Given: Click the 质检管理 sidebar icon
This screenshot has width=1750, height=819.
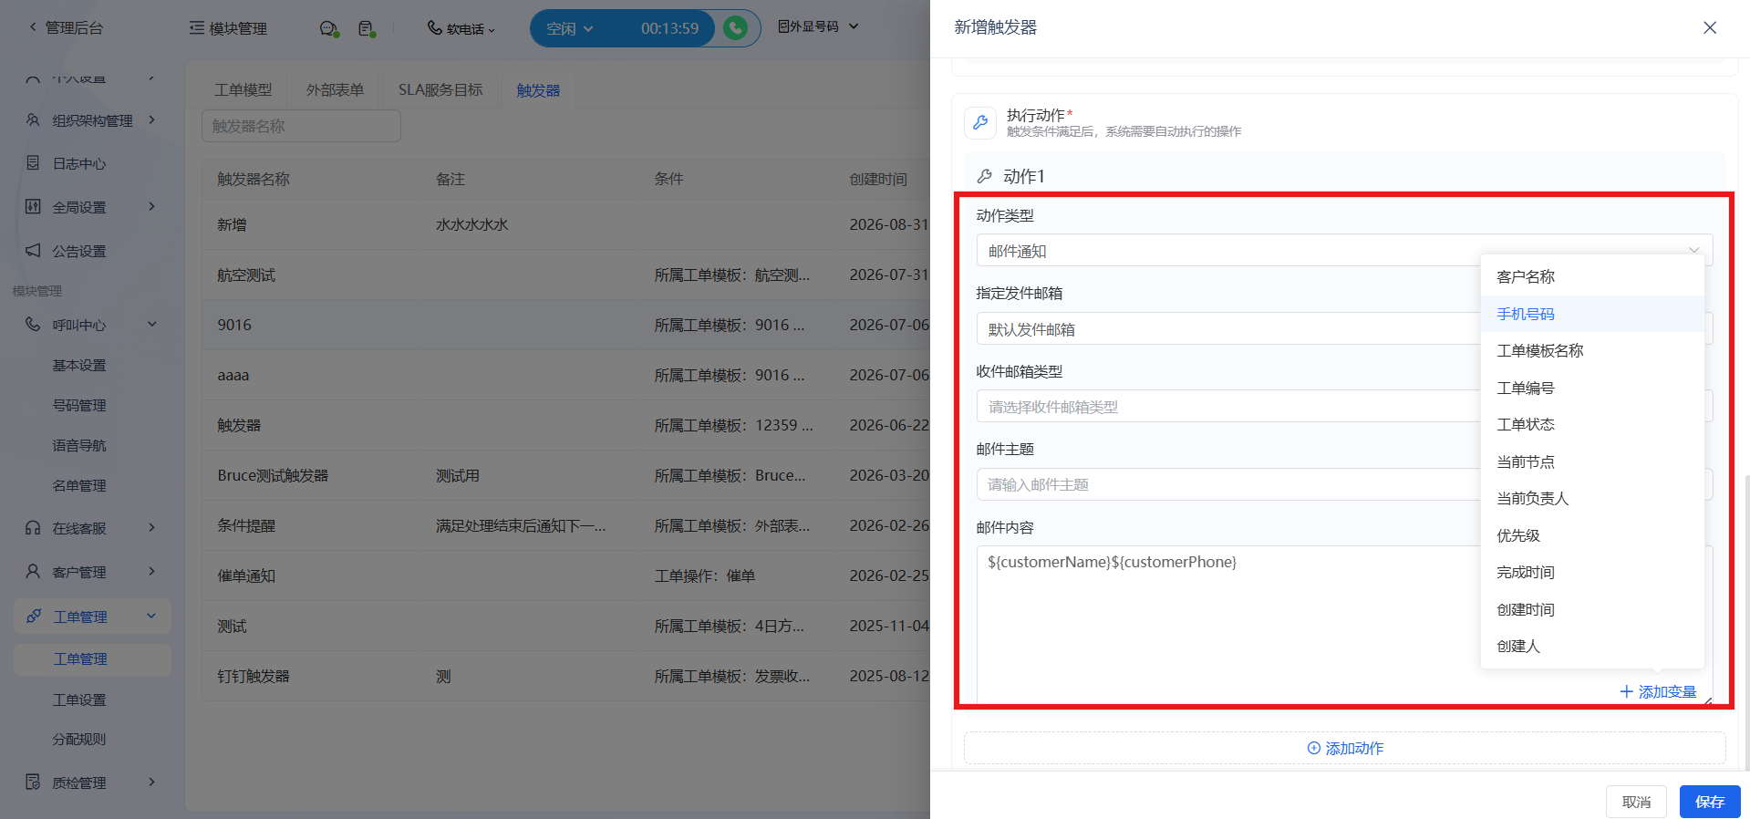Looking at the screenshot, I should coord(33,783).
